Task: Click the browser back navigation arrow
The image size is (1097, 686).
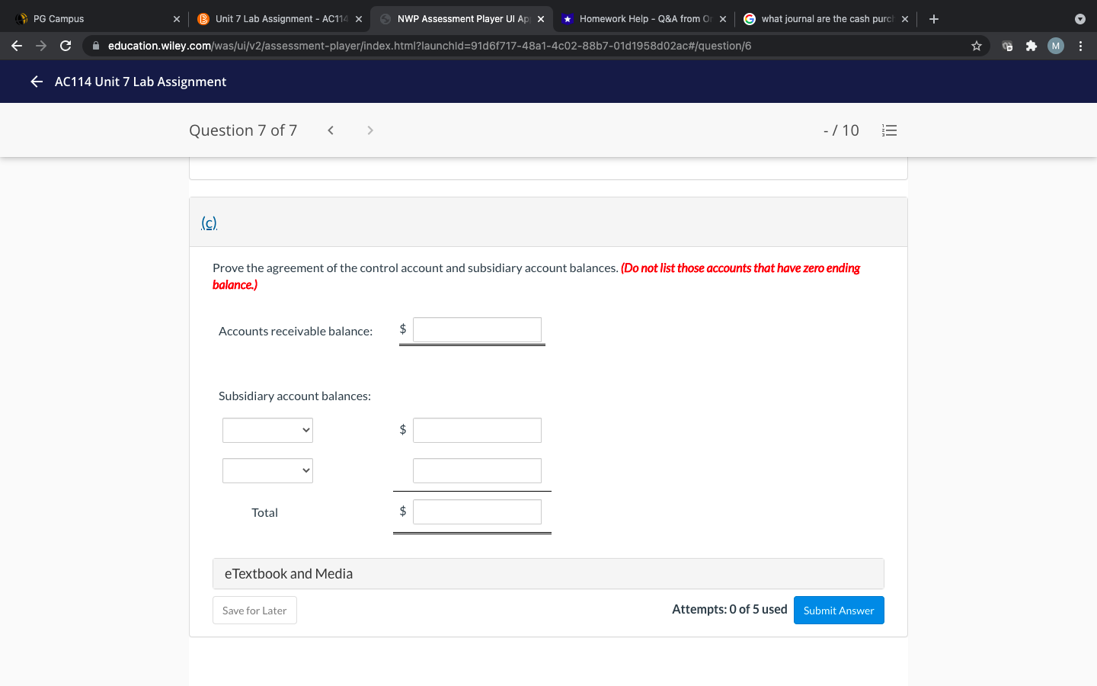Action: tap(16, 46)
